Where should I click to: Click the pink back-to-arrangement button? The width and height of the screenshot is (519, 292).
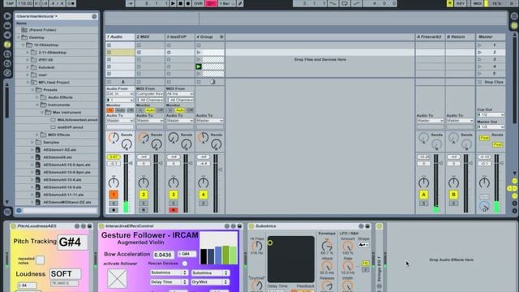[x=211, y=3]
